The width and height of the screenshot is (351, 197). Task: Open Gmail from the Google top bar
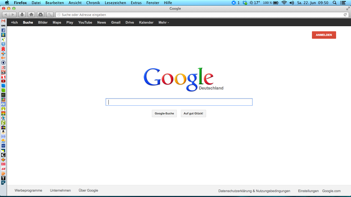(x=116, y=23)
